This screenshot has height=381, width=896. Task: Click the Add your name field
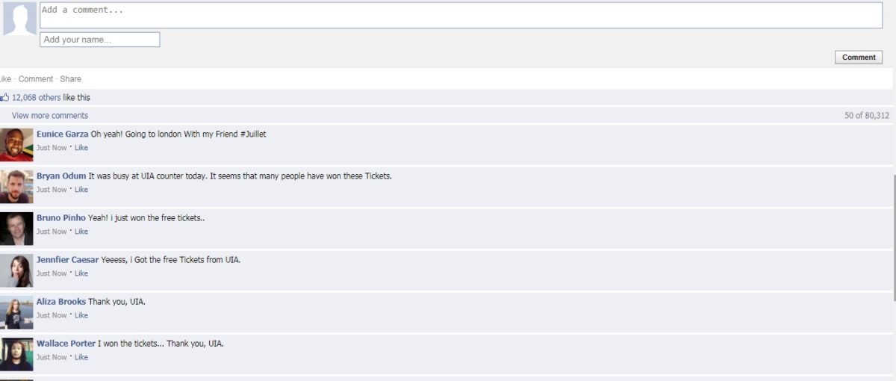click(99, 40)
